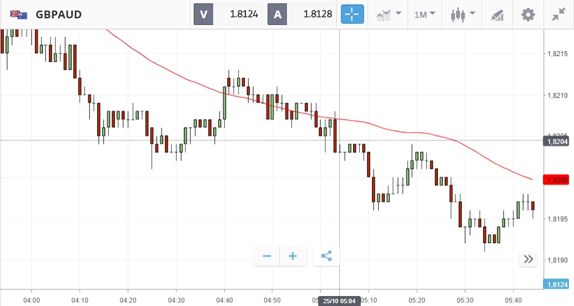574x306 pixels.
Task: Click the GBPAUD symbol name
Action: click(x=58, y=14)
